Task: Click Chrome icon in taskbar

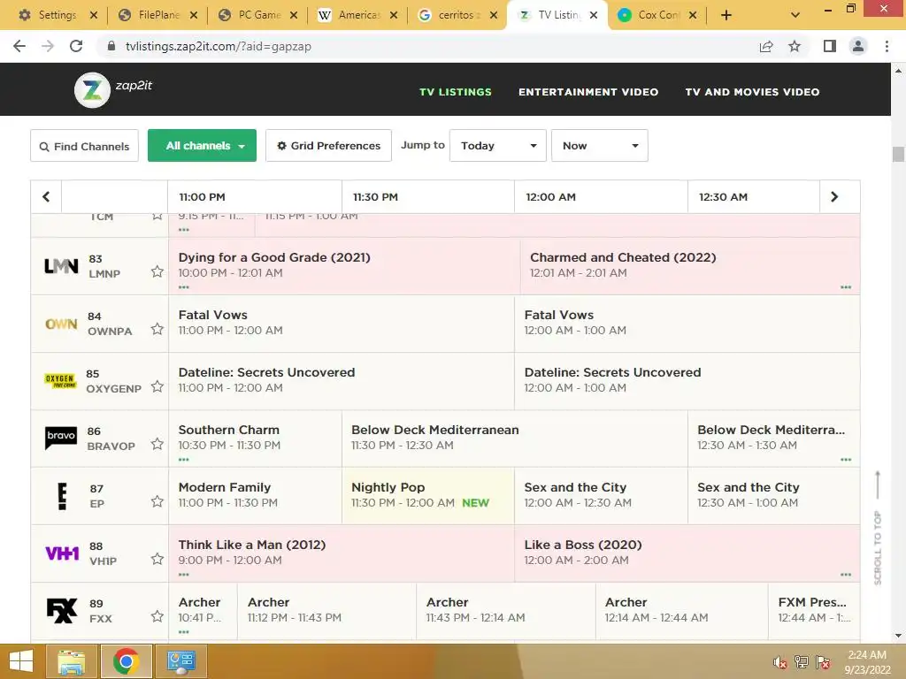Action: point(126,661)
